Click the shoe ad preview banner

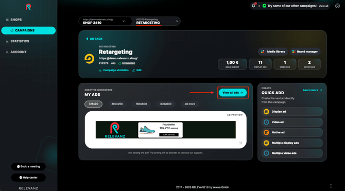[x=165, y=130]
